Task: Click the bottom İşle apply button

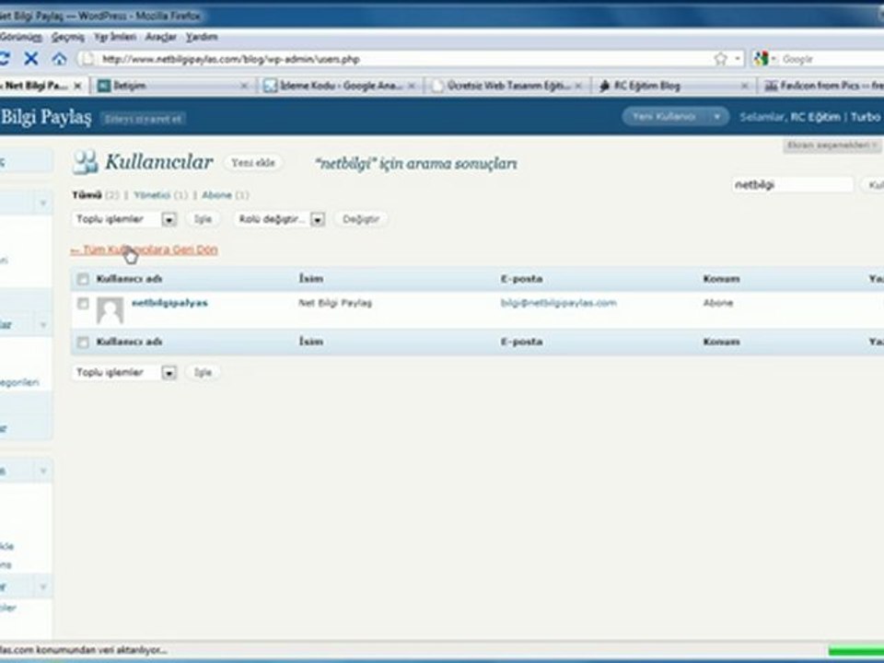Action: tap(203, 373)
